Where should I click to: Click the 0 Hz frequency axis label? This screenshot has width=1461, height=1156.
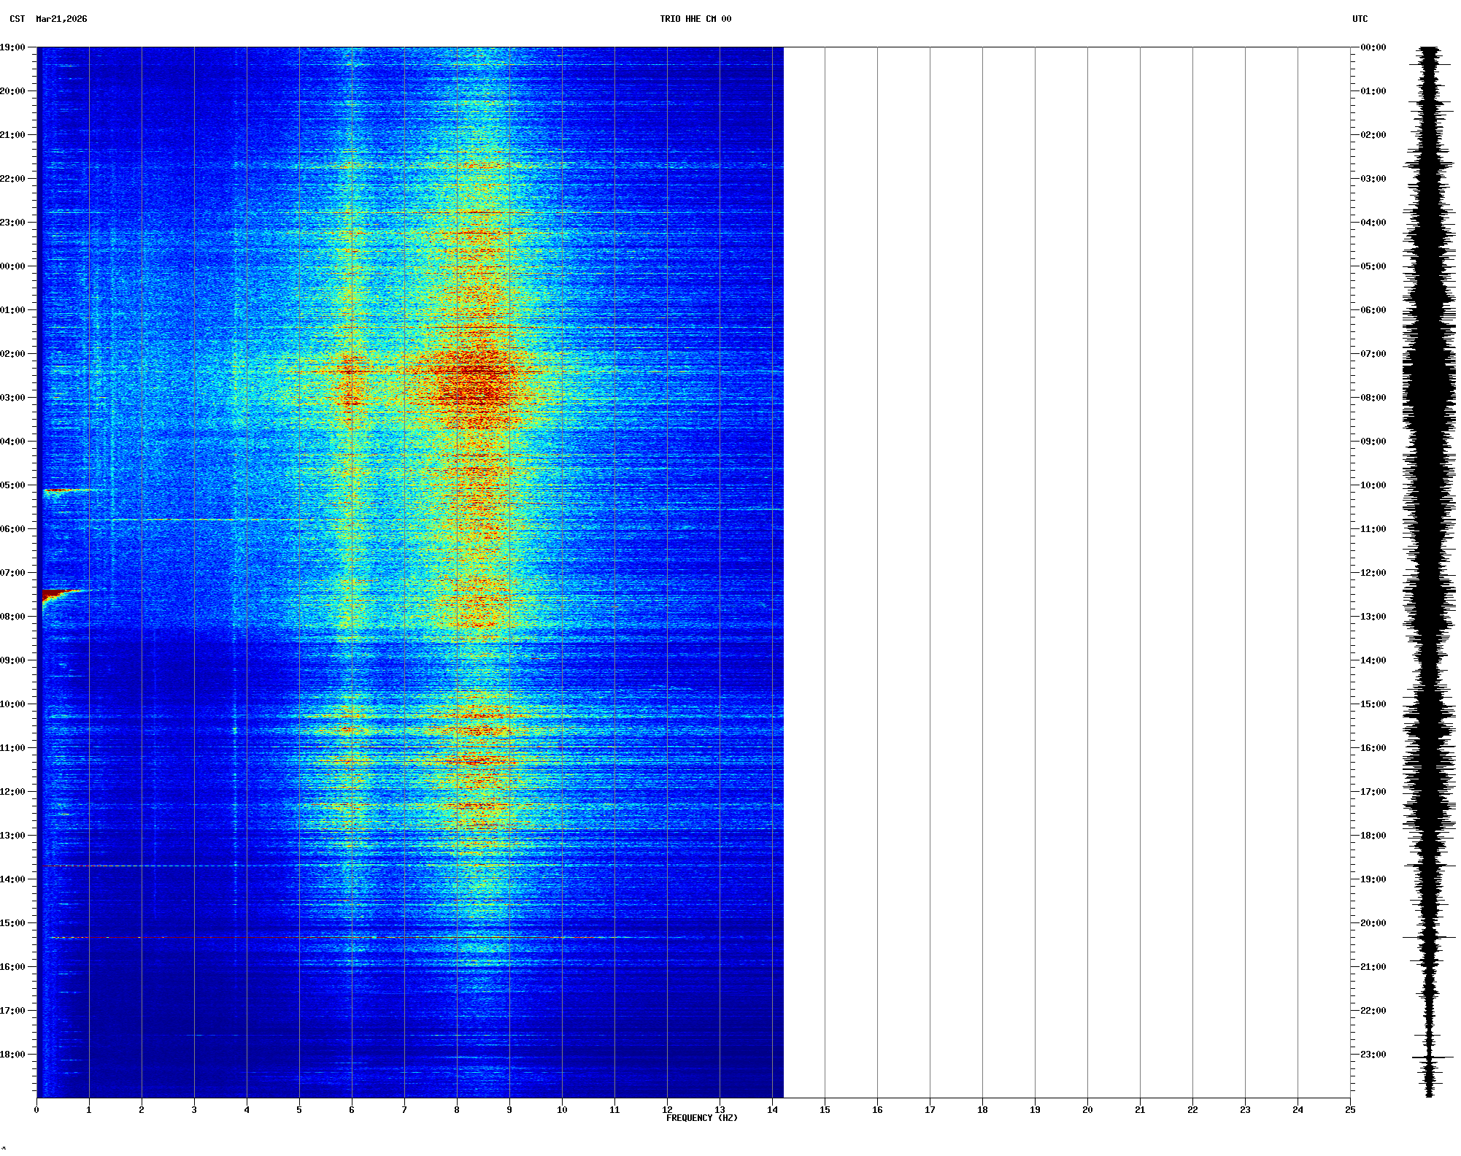point(36,1110)
